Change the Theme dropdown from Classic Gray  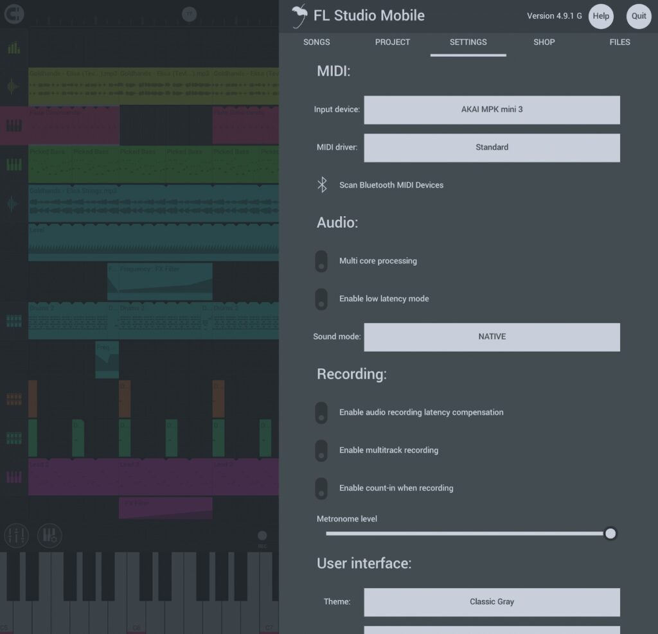(x=492, y=602)
